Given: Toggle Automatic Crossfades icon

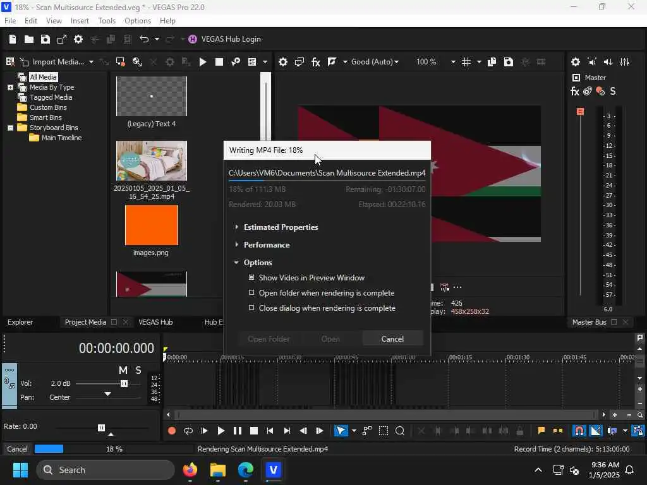Looking at the screenshot, I should click(x=596, y=431).
